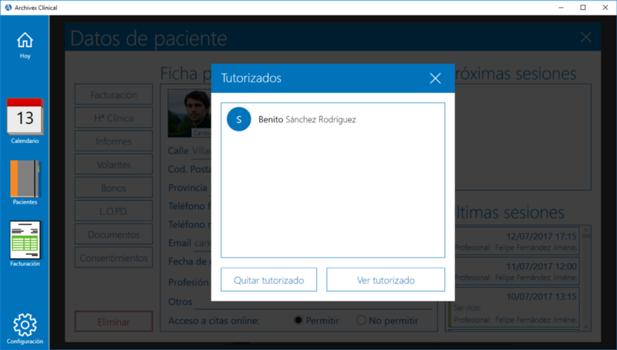Screen dimensions: 617x350
Task: Open the Calendario calendar icon
Action: [x=25, y=121]
